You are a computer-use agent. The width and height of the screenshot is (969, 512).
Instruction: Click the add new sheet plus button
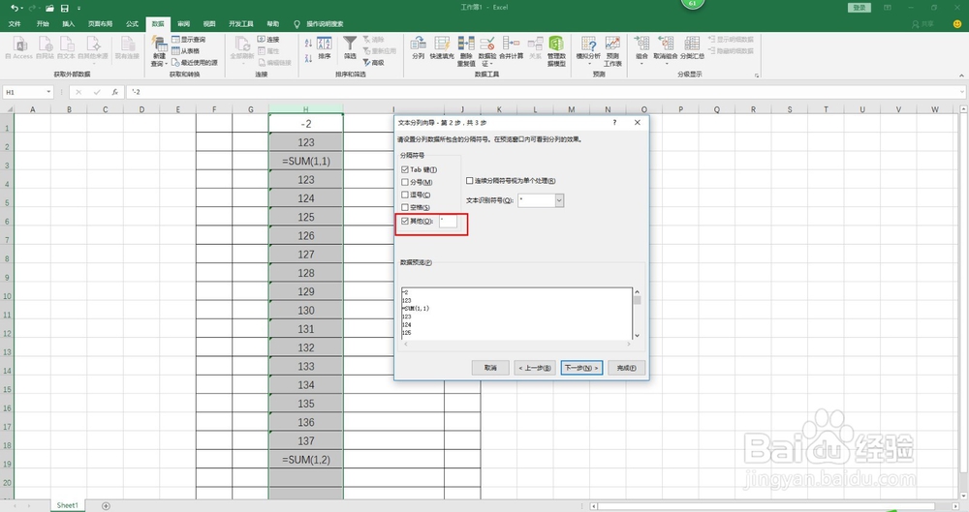pyautogui.click(x=106, y=506)
